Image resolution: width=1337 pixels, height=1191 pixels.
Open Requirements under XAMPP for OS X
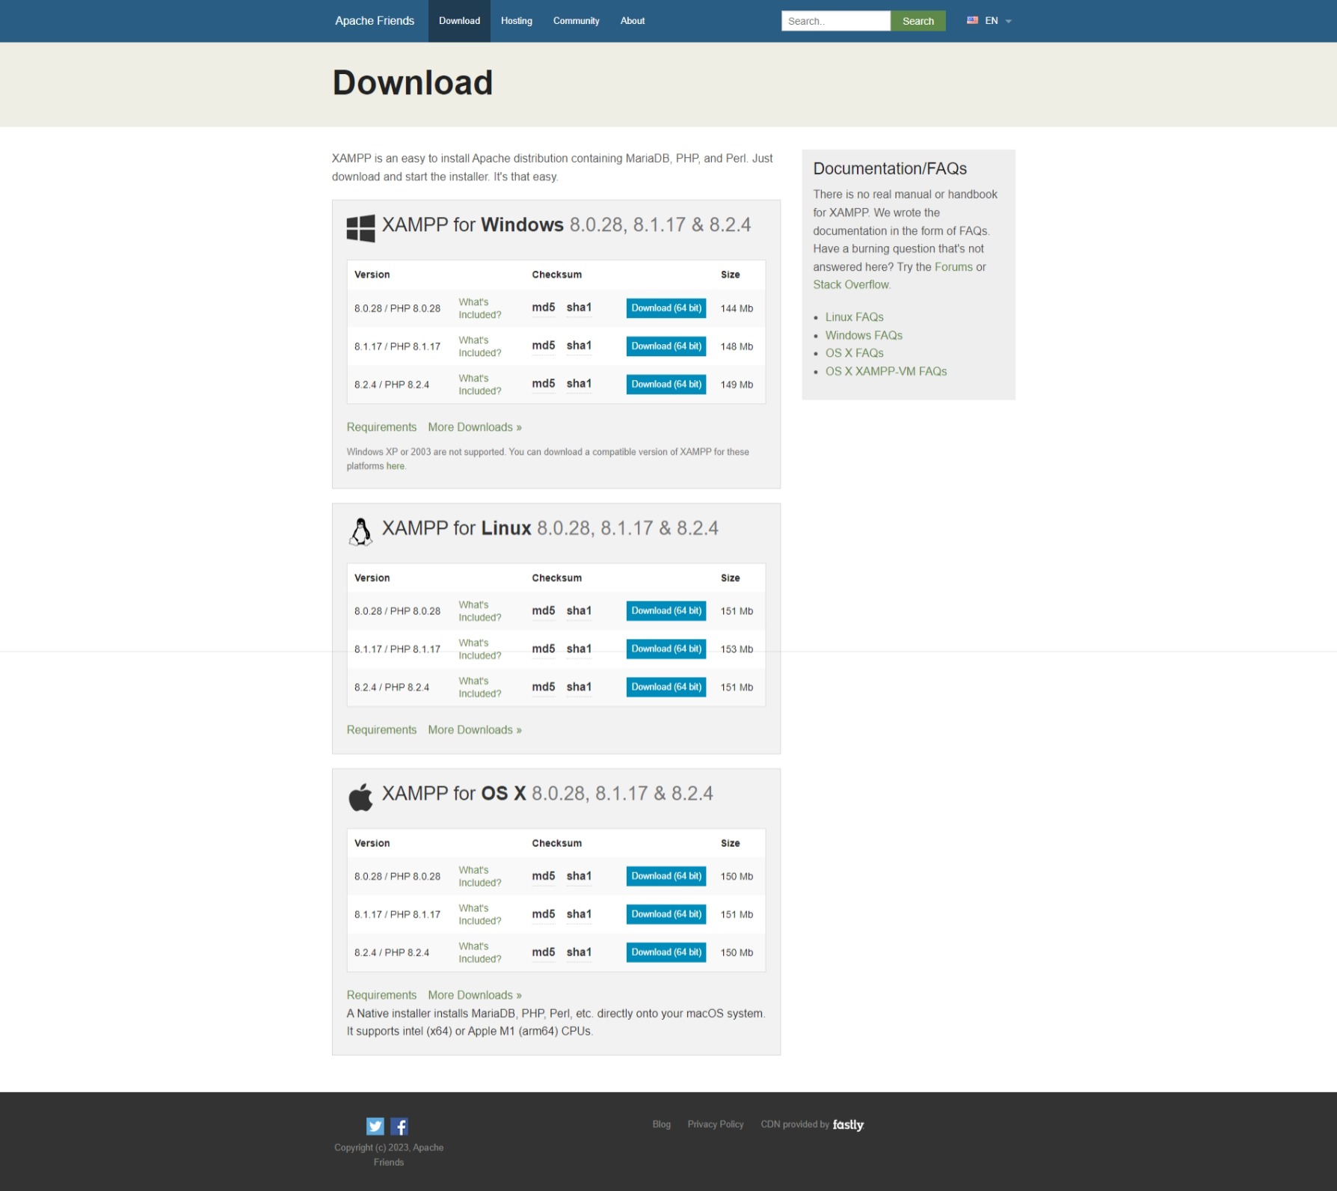pos(381,994)
